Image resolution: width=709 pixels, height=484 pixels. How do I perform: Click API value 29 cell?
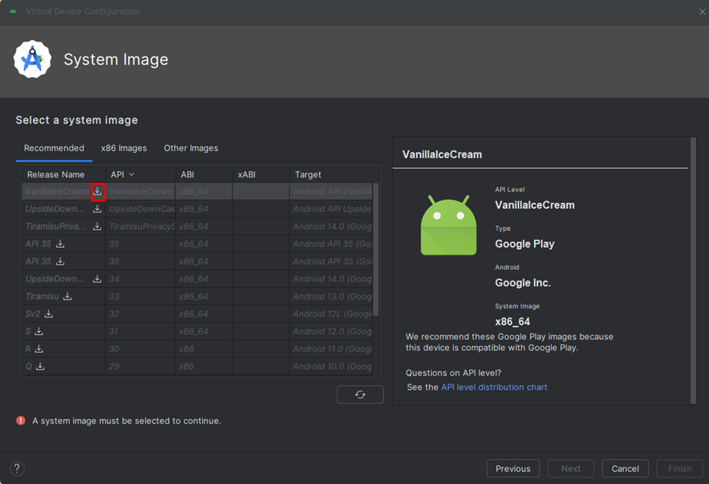click(140, 366)
